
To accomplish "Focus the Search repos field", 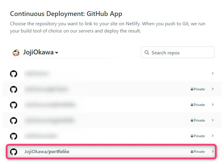I will point(178,52).
